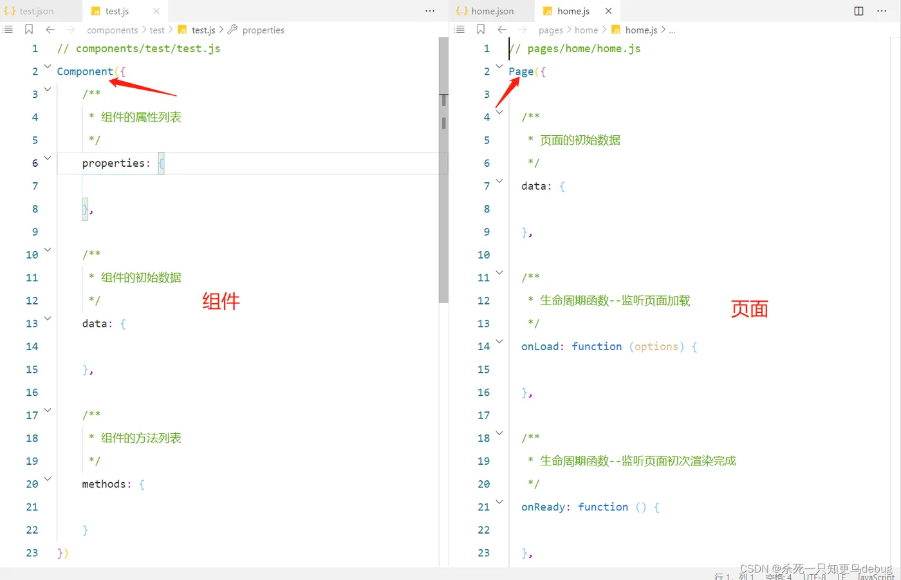Close the test.js tab
901x580 pixels.
click(156, 11)
